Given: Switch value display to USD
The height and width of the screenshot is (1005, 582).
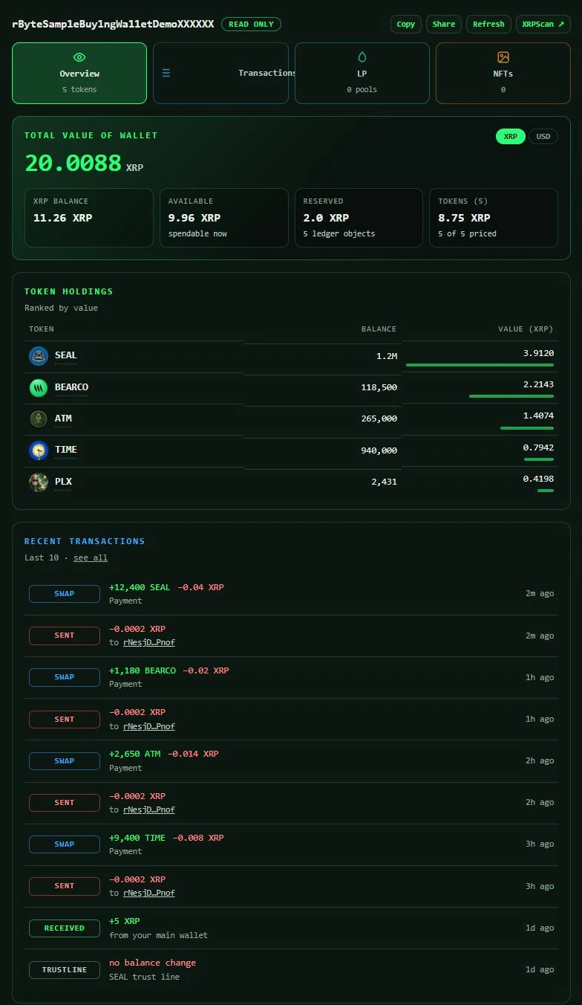Looking at the screenshot, I should 543,137.
